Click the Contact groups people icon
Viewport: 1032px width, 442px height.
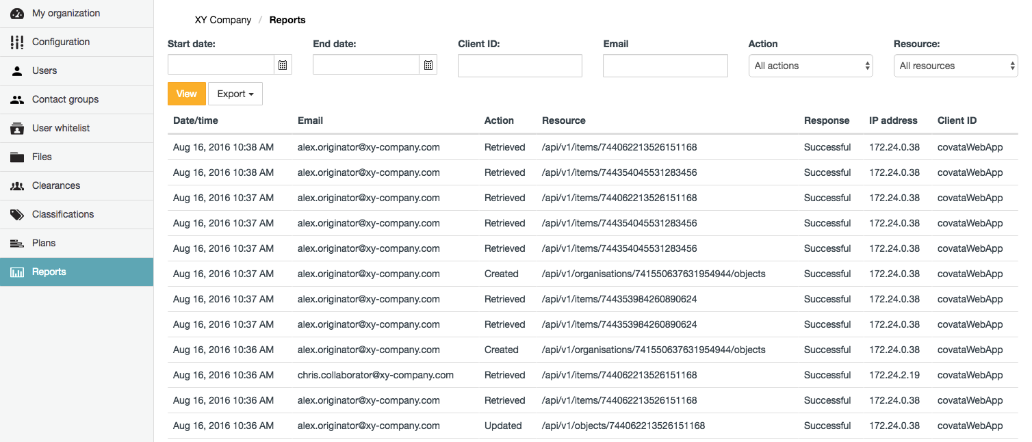click(17, 100)
